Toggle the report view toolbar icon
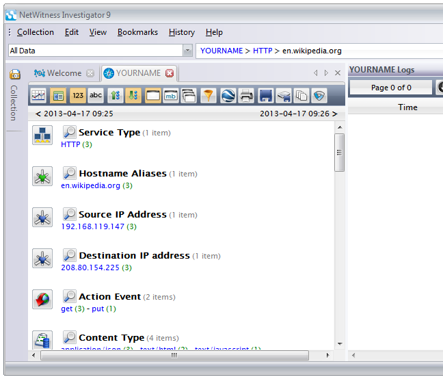The image size is (443, 379). coord(58,95)
